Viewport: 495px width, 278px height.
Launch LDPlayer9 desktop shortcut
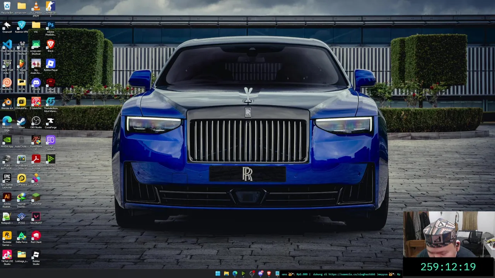coord(22,180)
